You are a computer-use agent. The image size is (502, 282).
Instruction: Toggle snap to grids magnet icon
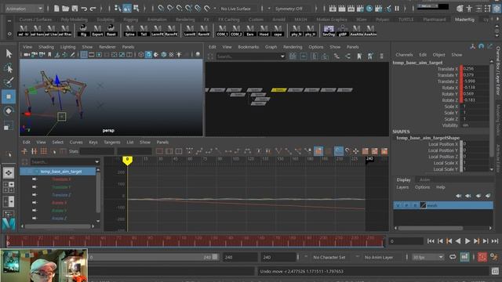[x=161, y=9]
